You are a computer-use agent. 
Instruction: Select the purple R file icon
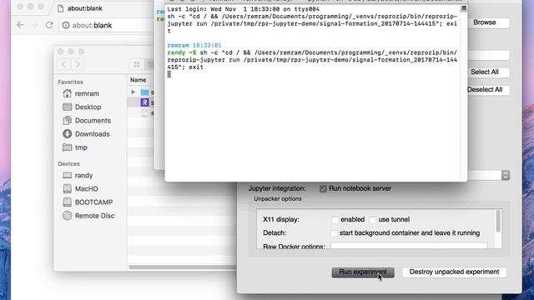coord(144,102)
